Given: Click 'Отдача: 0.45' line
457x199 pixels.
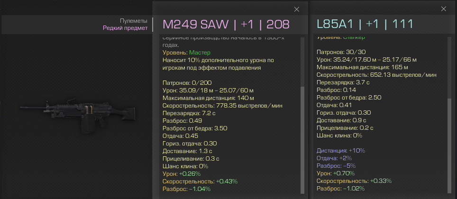Looking at the screenshot, I should (x=181, y=136).
